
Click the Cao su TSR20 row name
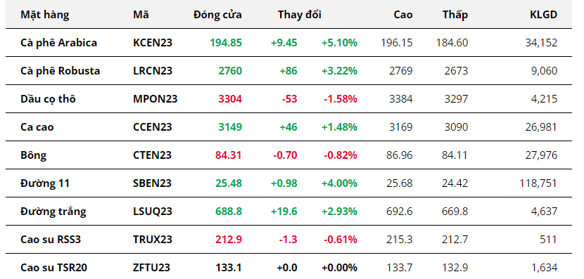(53, 268)
